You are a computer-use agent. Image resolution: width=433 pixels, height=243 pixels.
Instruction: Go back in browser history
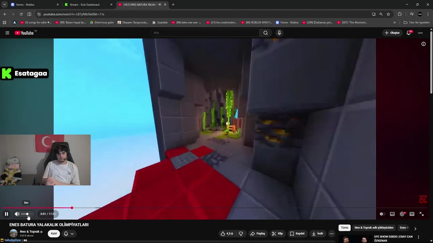(5, 14)
